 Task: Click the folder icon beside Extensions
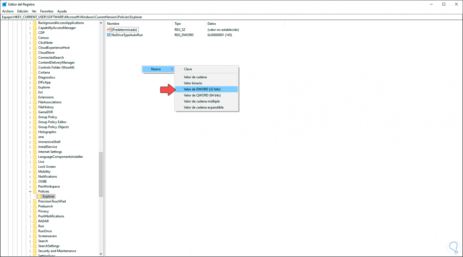(x=35, y=97)
